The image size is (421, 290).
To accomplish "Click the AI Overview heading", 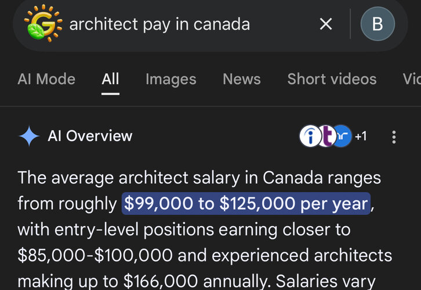I will [x=90, y=136].
